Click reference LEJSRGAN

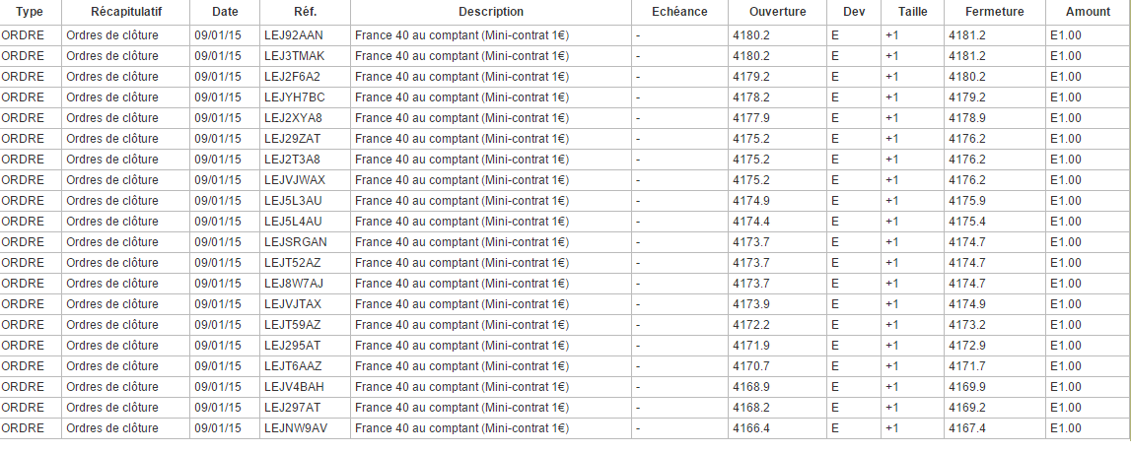[296, 242]
